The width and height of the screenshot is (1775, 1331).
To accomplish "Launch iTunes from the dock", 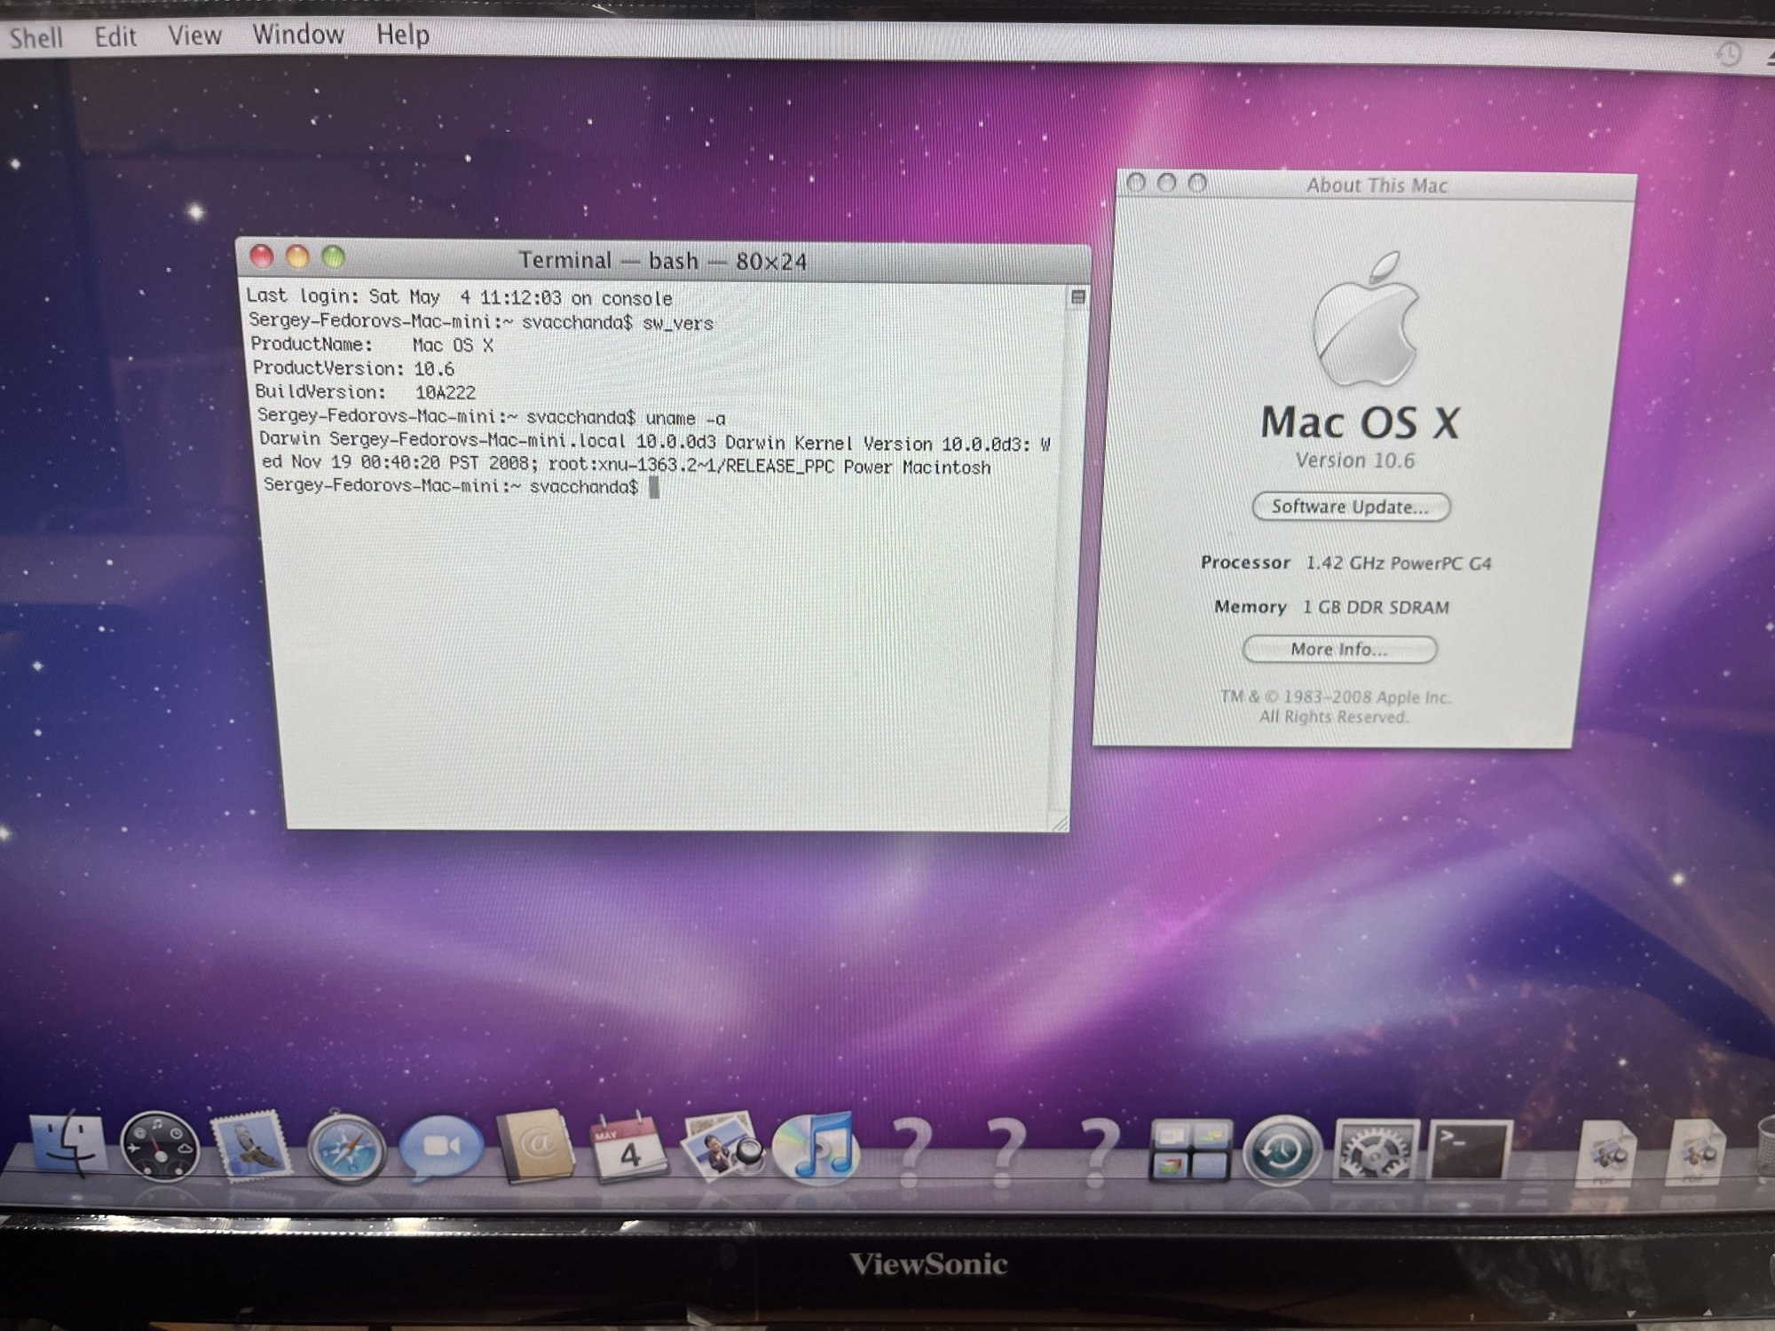I will (x=816, y=1147).
